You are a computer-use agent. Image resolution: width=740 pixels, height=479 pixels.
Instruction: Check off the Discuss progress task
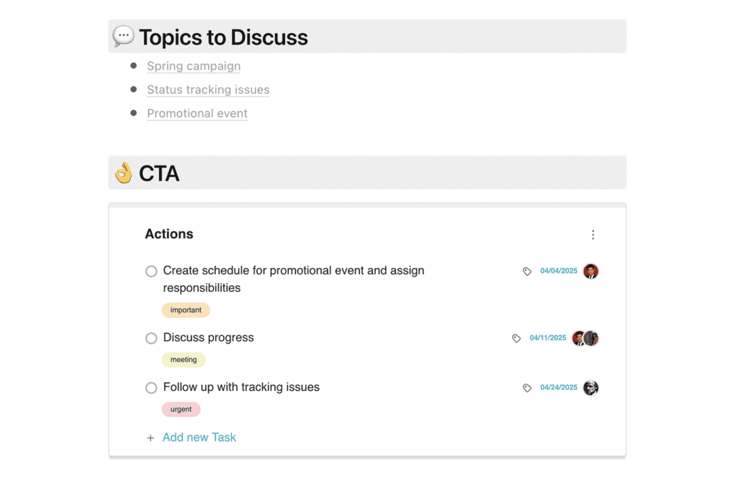tap(151, 338)
